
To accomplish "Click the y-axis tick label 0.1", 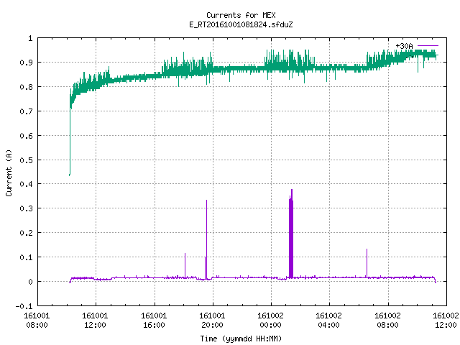I will coord(26,257).
